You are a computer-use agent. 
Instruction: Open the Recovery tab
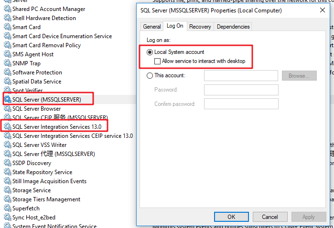pyautogui.click(x=200, y=27)
